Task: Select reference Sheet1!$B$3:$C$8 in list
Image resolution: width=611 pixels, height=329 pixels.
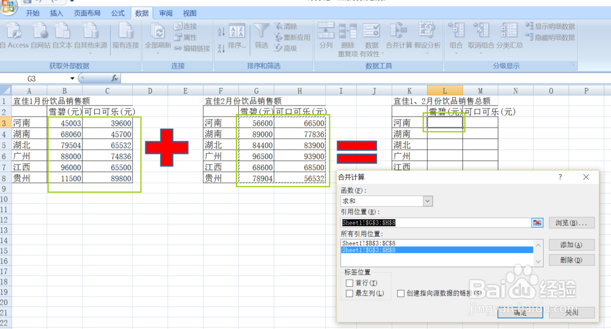Action: coord(437,243)
